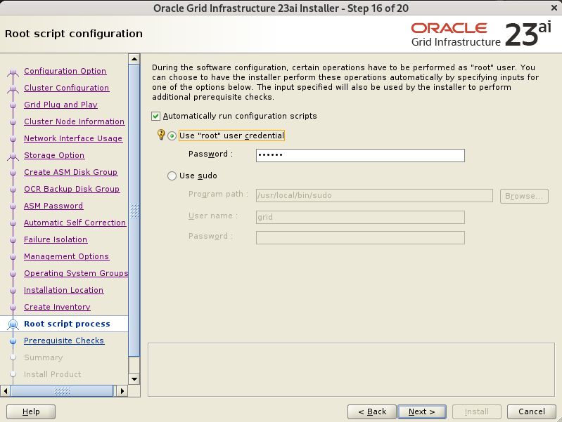Click the Root script process step icon

(13, 324)
